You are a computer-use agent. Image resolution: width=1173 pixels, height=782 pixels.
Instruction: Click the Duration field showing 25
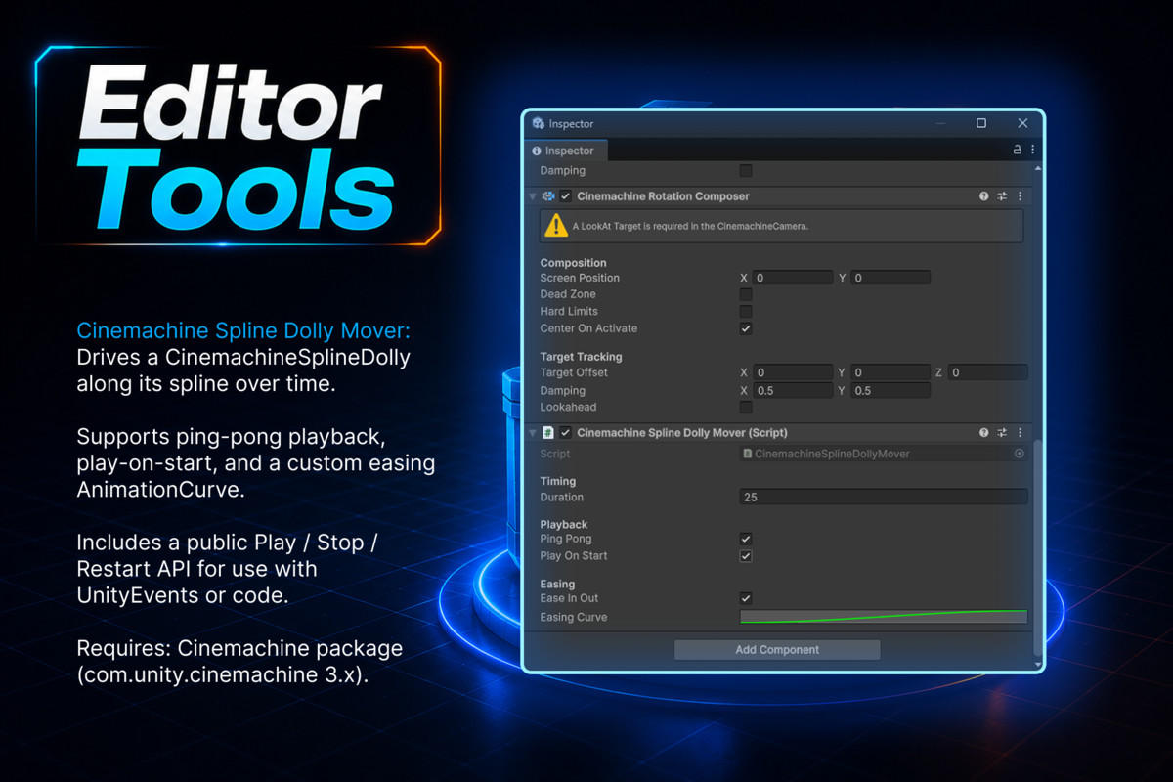pyautogui.click(x=884, y=497)
